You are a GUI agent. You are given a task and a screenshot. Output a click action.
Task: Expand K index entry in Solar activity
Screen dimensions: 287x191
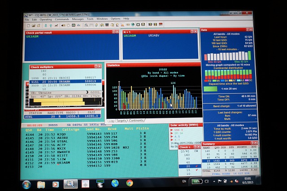tap(172, 140)
